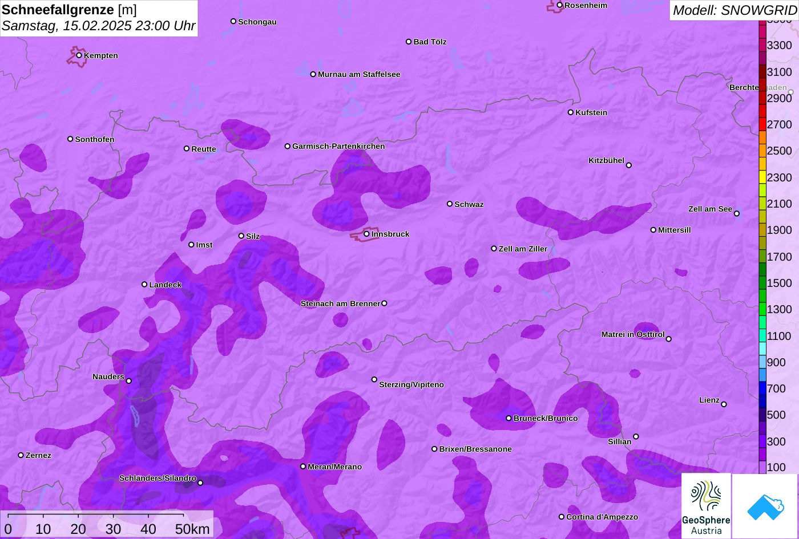Select the Sonthofen marker dot
The height and width of the screenshot is (539, 799).
click(70, 139)
